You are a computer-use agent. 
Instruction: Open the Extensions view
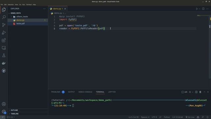pyautogui.click(x=4, y=40)
